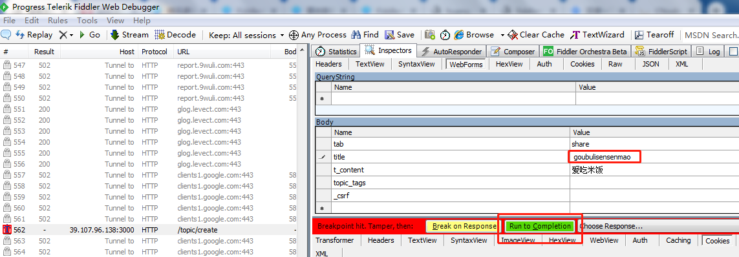Open Keep: All sessions dropdown
Image resolution: width=739 pixels, height=257 pixels.
point(246,35)
